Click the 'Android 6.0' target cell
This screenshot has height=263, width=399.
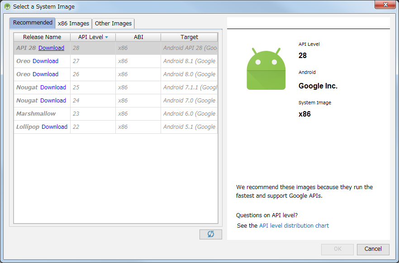189,114
